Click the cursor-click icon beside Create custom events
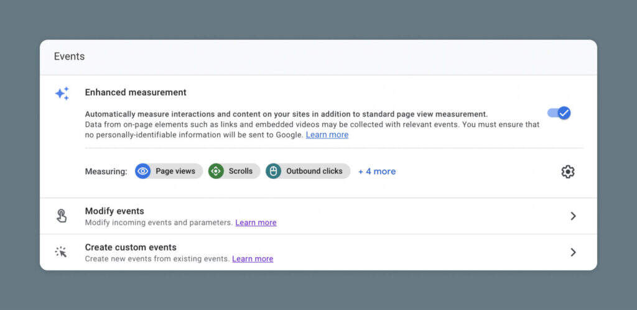This screenshot has height=310, width=637. 61,252
